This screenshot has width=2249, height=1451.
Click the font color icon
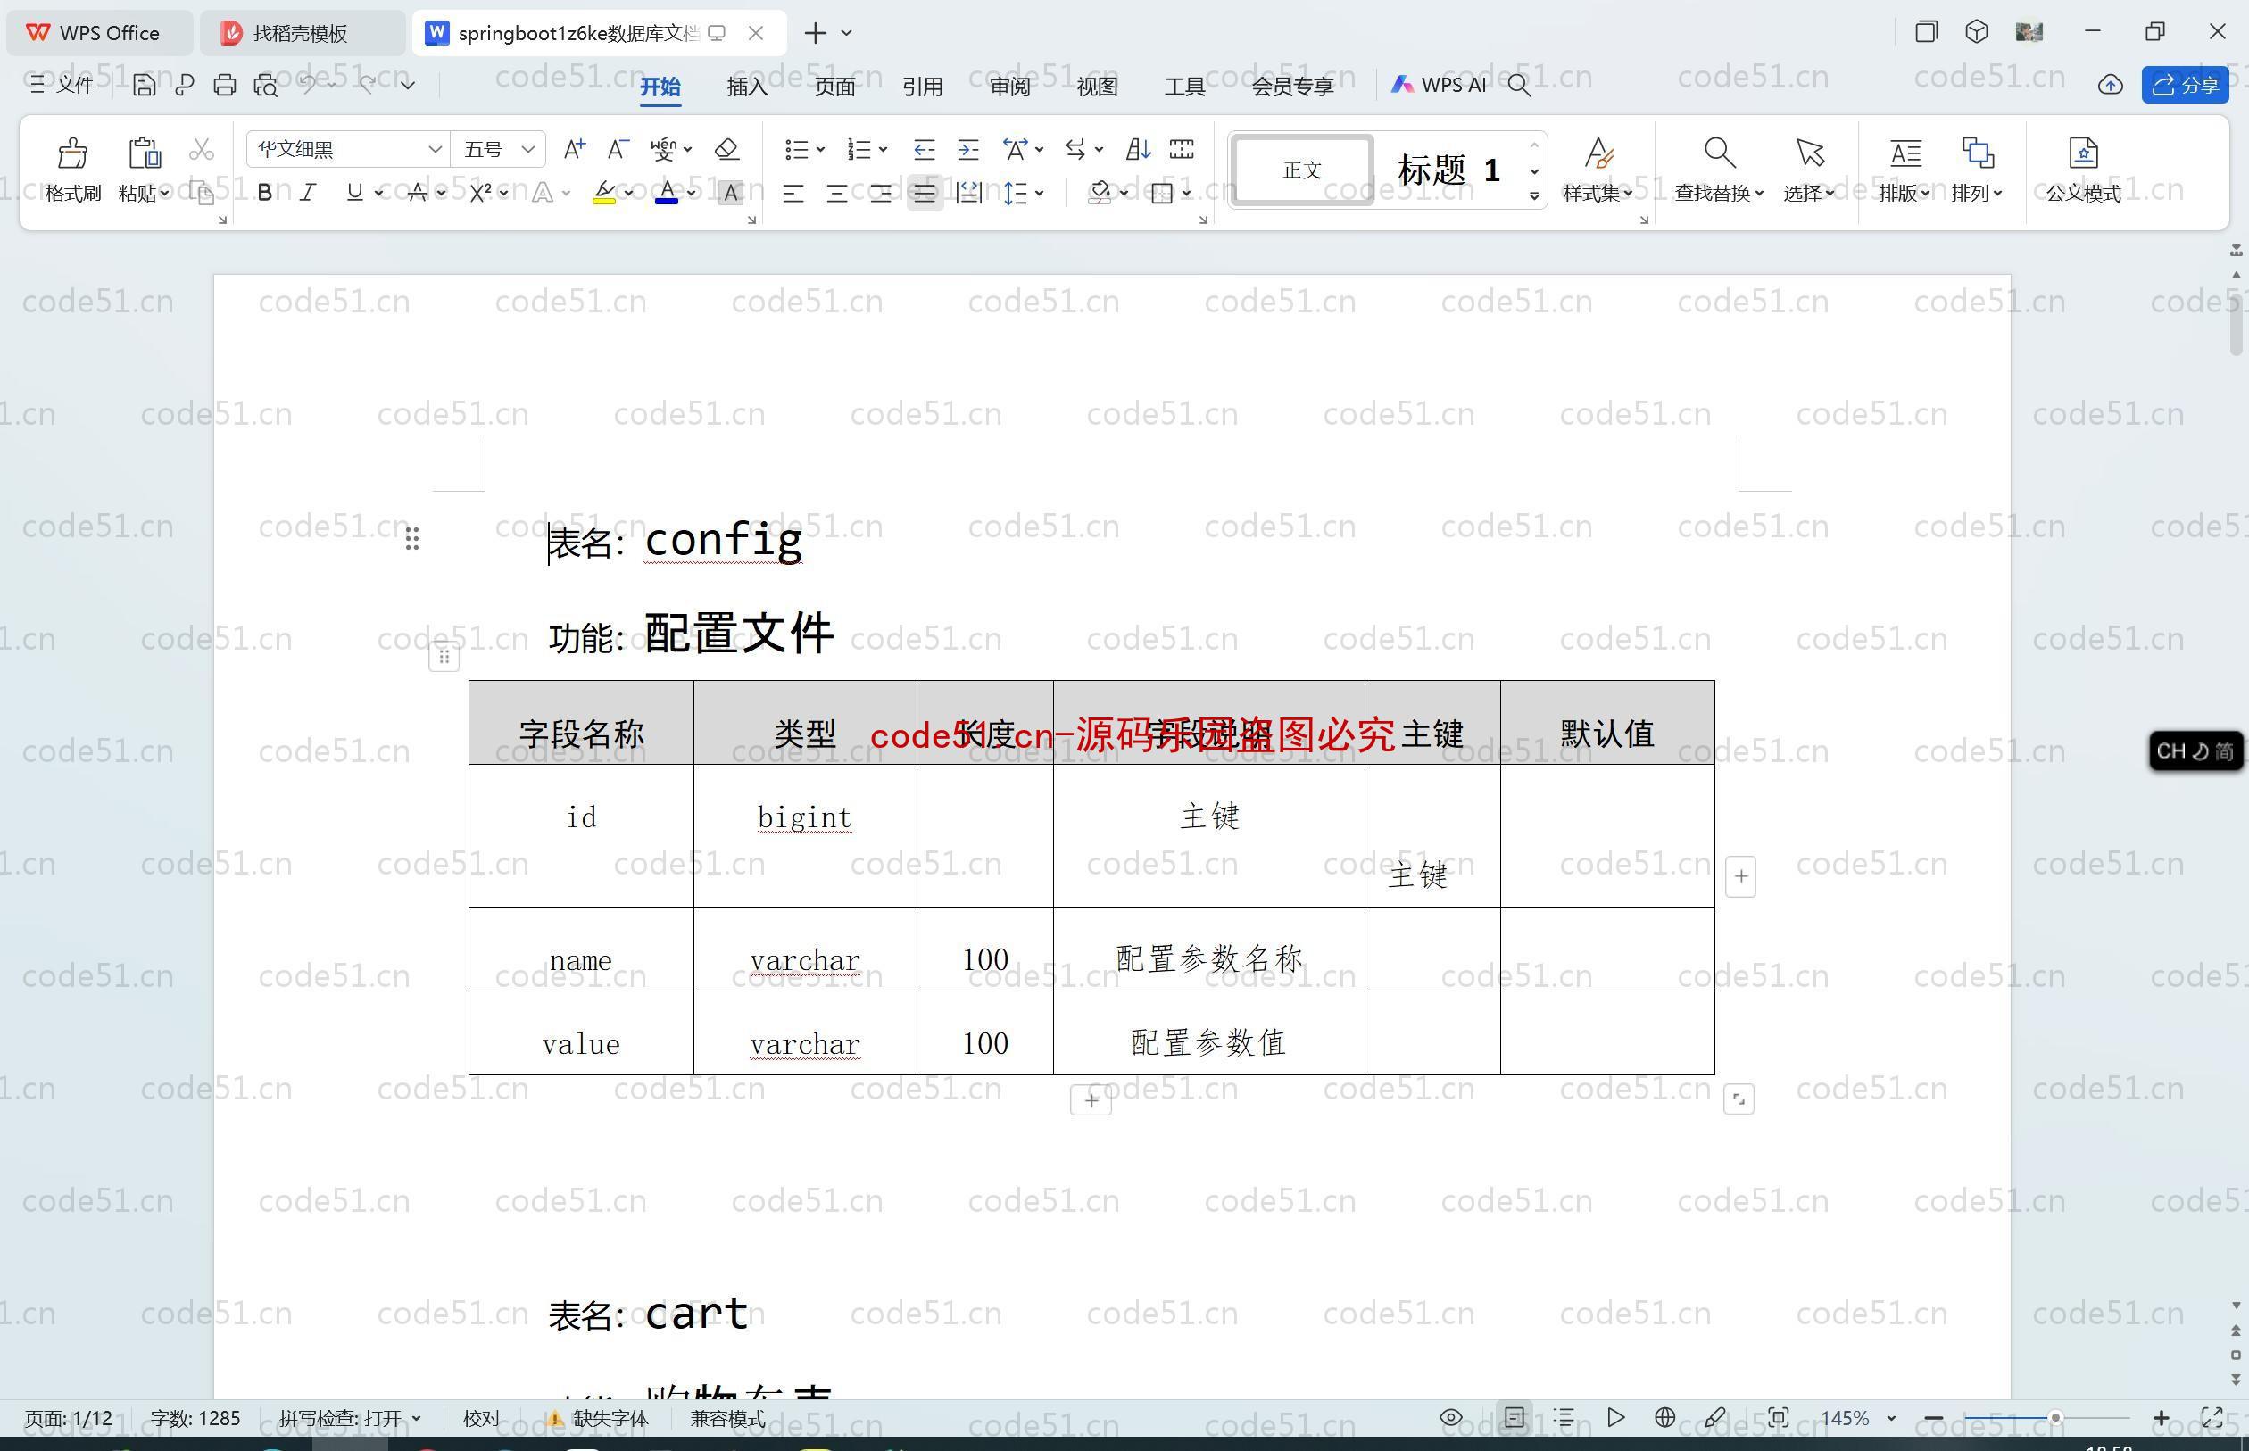pos(668,194)
